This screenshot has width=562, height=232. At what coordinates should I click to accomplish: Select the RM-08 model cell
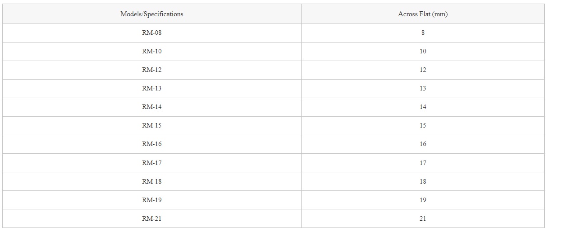click(152, 33)
